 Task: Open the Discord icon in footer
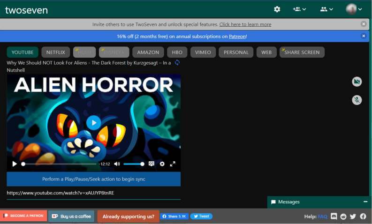[x=334, y=216]
